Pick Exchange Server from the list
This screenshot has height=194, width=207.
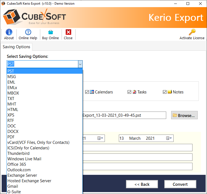[45, 175]
